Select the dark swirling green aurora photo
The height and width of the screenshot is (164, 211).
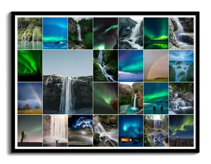pyautogui.click(x=105, y=33)
